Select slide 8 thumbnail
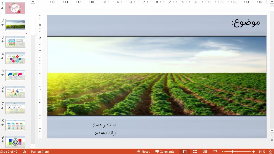This screenshot has height=154, width=274. (x=15, y=125)
